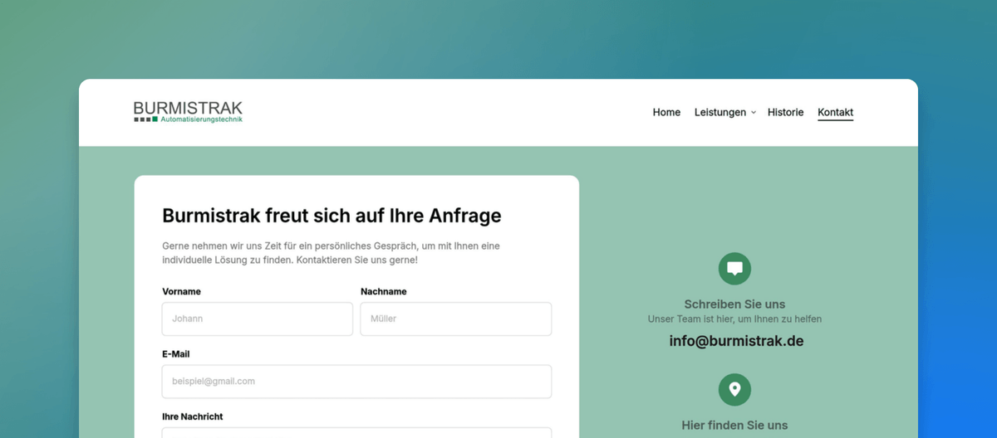Viewport: 997px width, 438px height.
Task: Select the Kontakt menu item
Action: point(835,113)
